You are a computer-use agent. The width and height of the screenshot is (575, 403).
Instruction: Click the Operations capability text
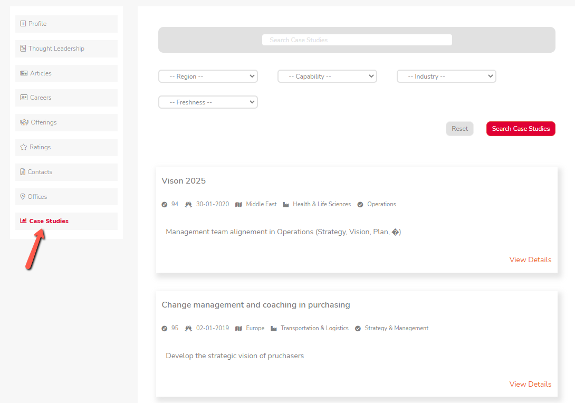(x=381, y=204)
